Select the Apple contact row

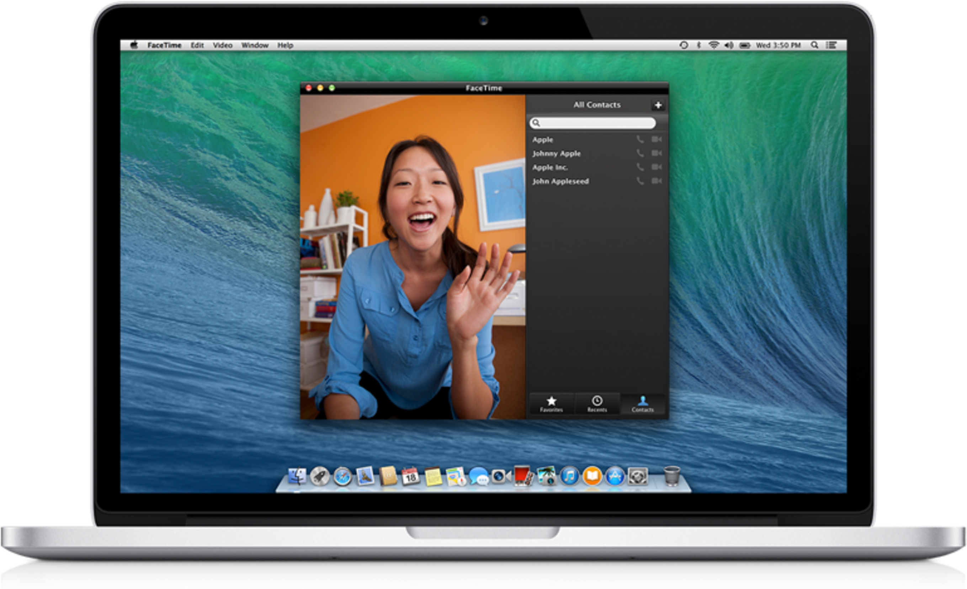(597, 139)
